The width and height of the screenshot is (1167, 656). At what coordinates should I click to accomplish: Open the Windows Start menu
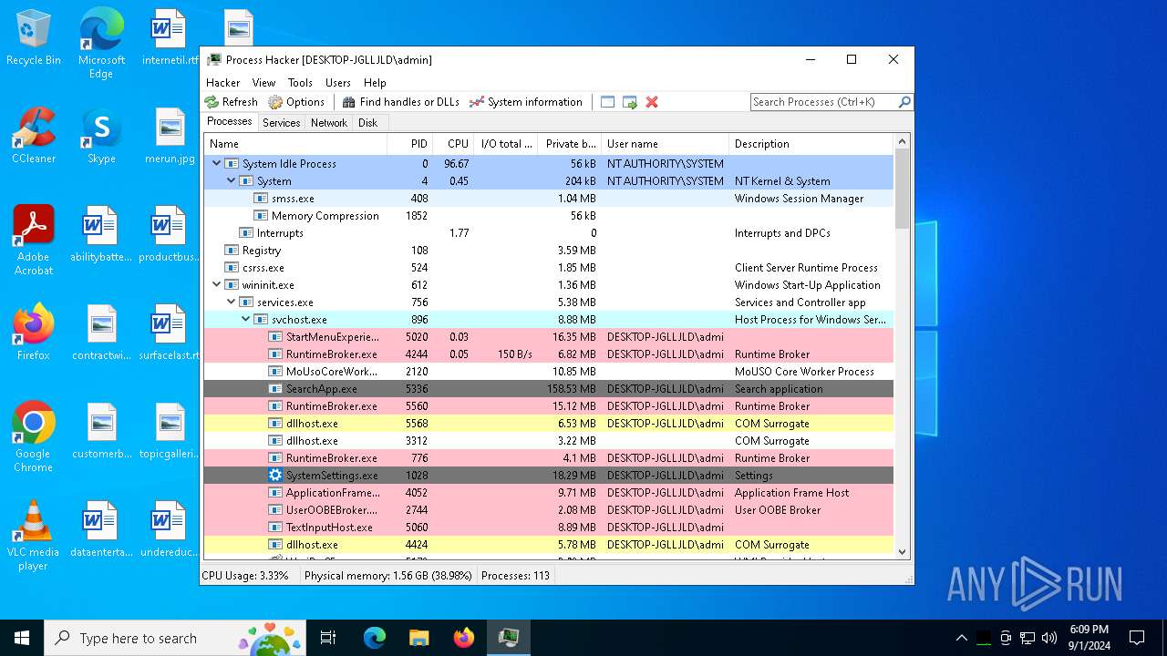pyautogui.click(x=22, y=638)
